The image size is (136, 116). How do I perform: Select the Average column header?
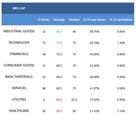[x=59, y=20]
